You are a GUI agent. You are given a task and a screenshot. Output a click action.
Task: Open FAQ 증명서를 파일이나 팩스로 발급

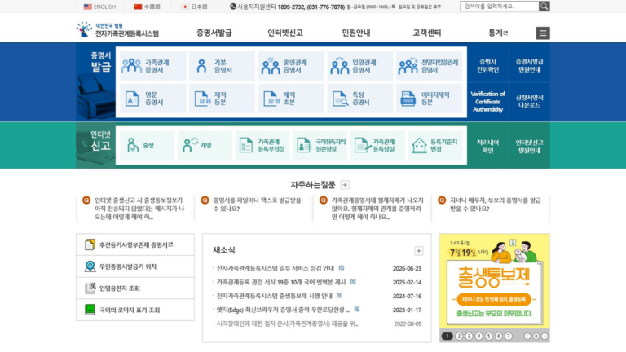(x=257, y=205)
